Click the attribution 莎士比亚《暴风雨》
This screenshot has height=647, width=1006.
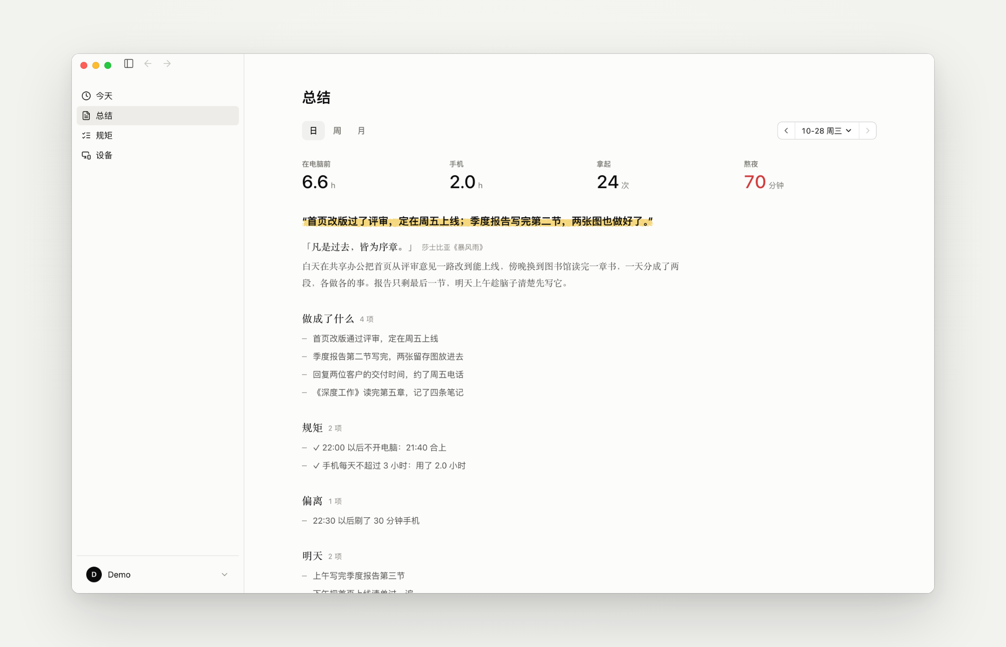pyautogui.click(x=453, y=248)
